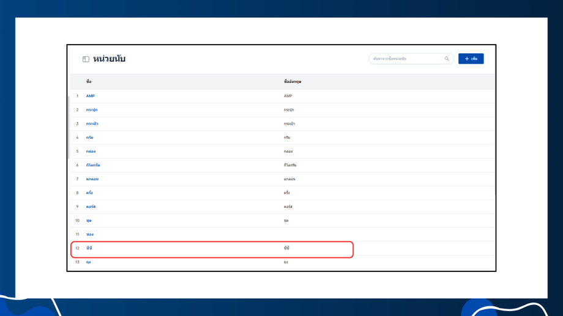Image resolution: width=563 pixels, height=316 pixels.
Task: Open the กรัม unit link
Action: point(89,138)
